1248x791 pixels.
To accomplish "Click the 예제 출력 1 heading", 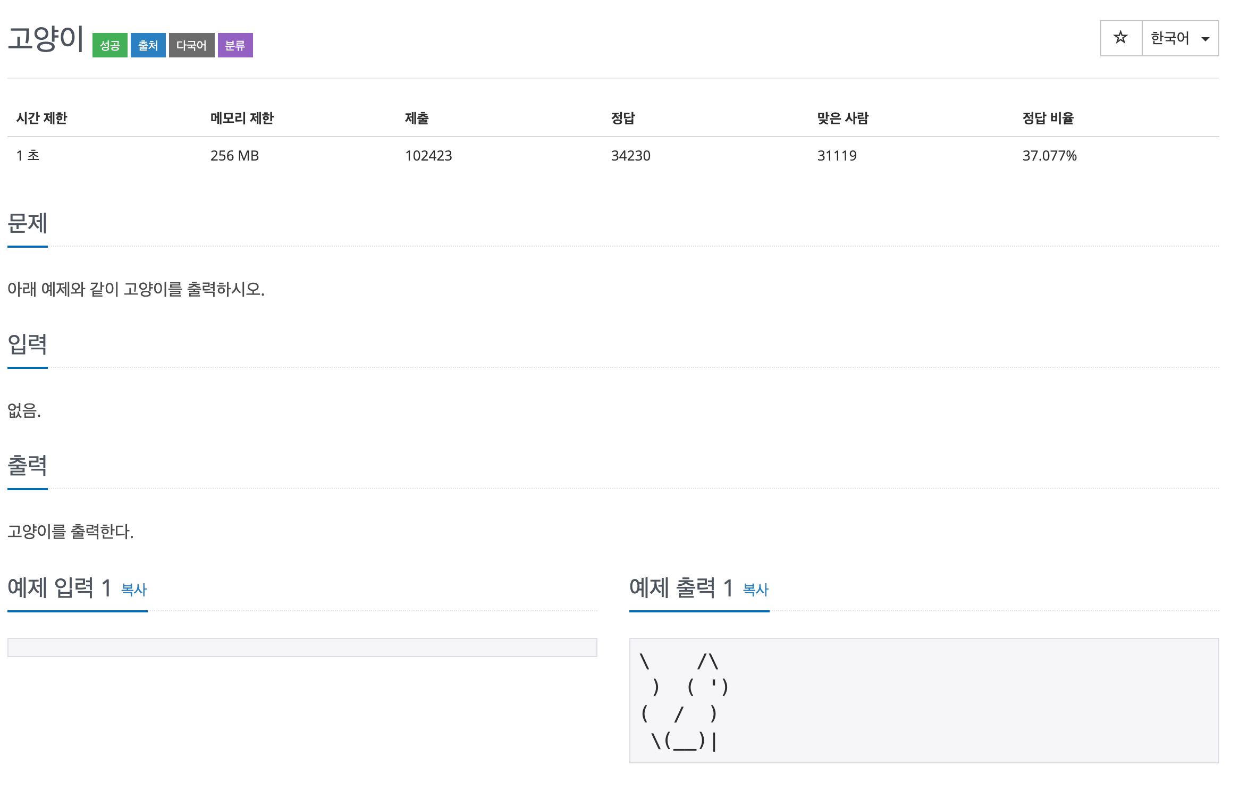I will tap(681, 588).
